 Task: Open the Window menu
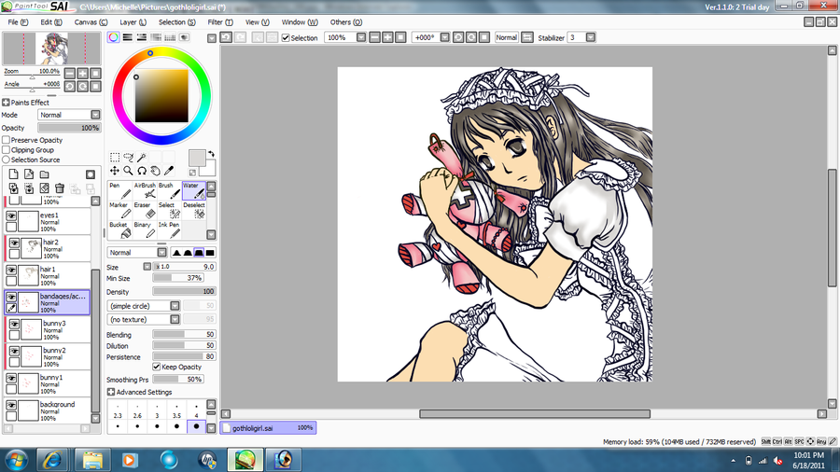pyautogui.click(x=300, y=22)
